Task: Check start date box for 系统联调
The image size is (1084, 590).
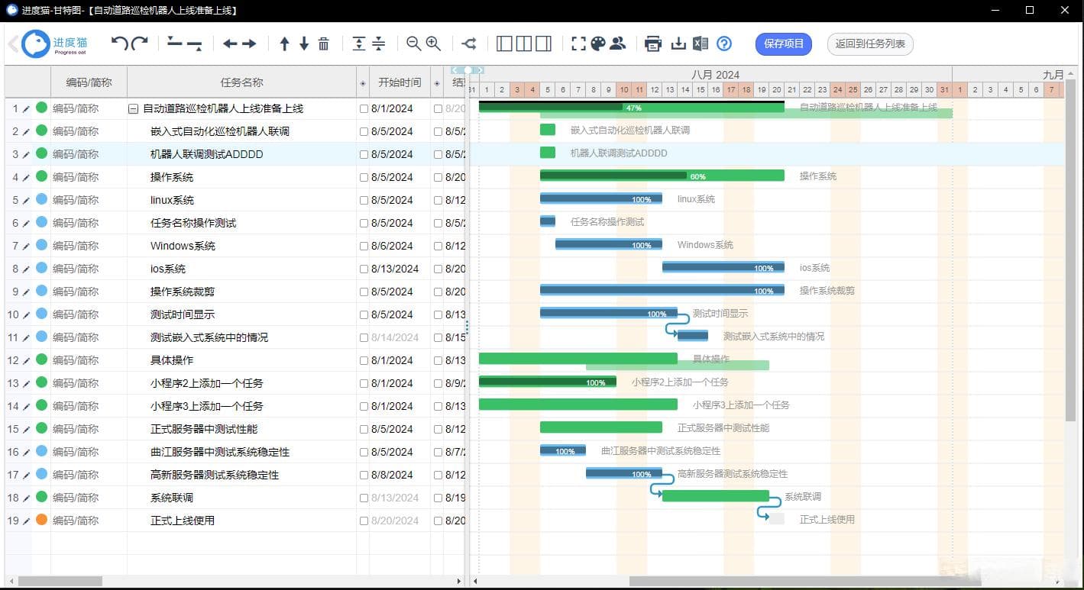Action: pos(364,498)
